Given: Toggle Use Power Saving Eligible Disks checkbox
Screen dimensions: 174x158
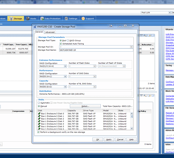Looking at the screenshot, I should click(x=51, y=103).
